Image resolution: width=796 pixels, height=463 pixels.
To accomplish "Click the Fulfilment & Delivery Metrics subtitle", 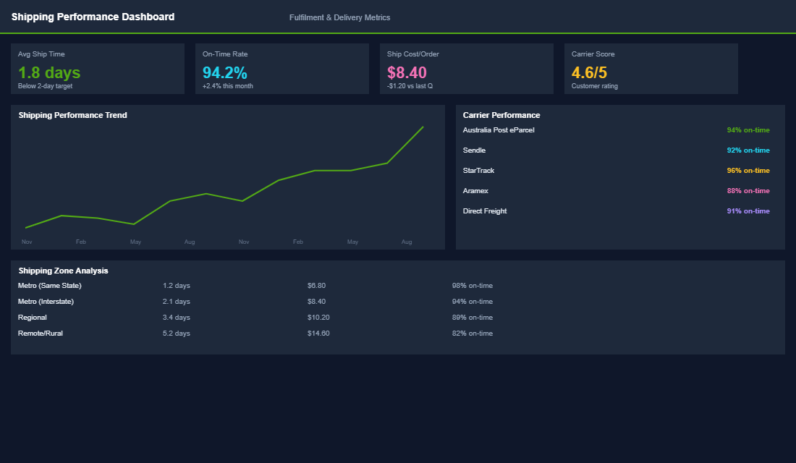I will [340, 17].
